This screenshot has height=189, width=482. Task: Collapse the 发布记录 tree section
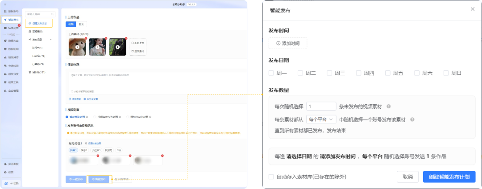50,40
